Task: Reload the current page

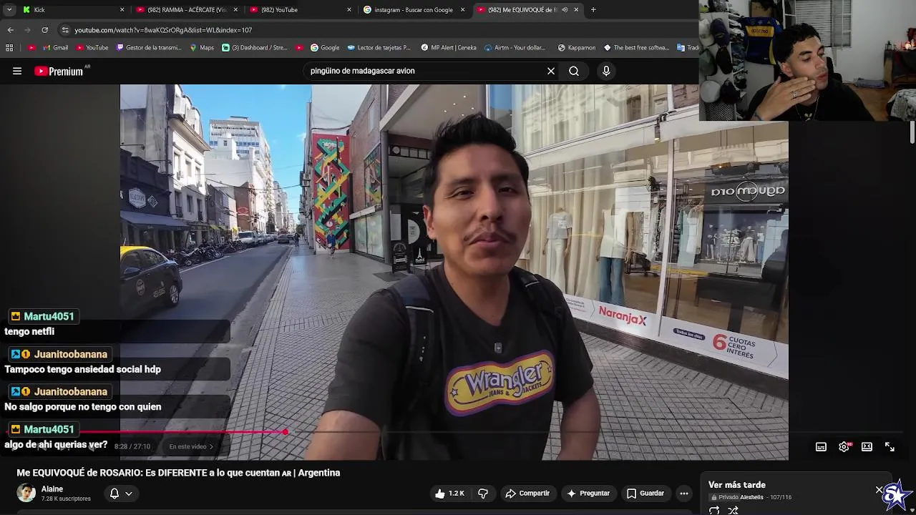Action: [x=44, y=30]
